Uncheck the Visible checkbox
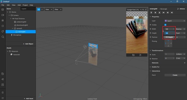 165,25
